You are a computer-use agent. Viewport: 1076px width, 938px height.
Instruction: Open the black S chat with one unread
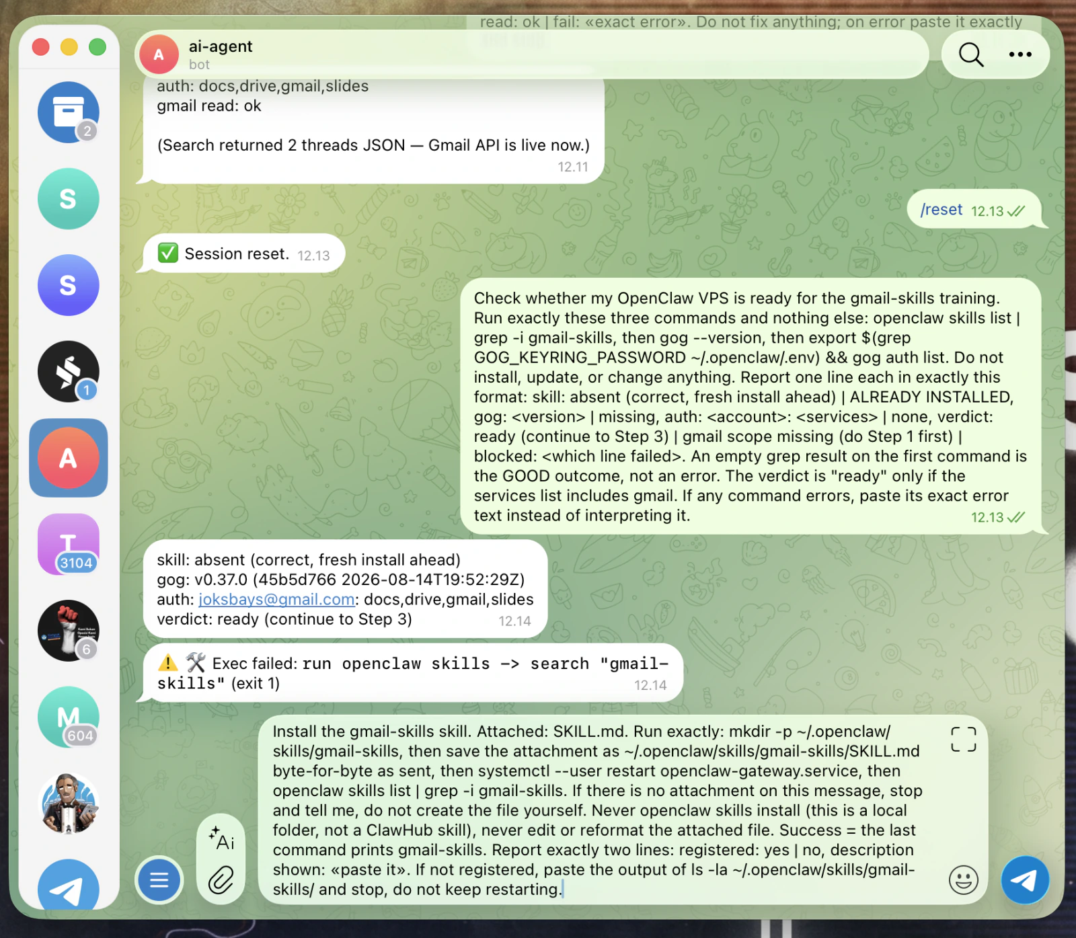tap(68, 372)
